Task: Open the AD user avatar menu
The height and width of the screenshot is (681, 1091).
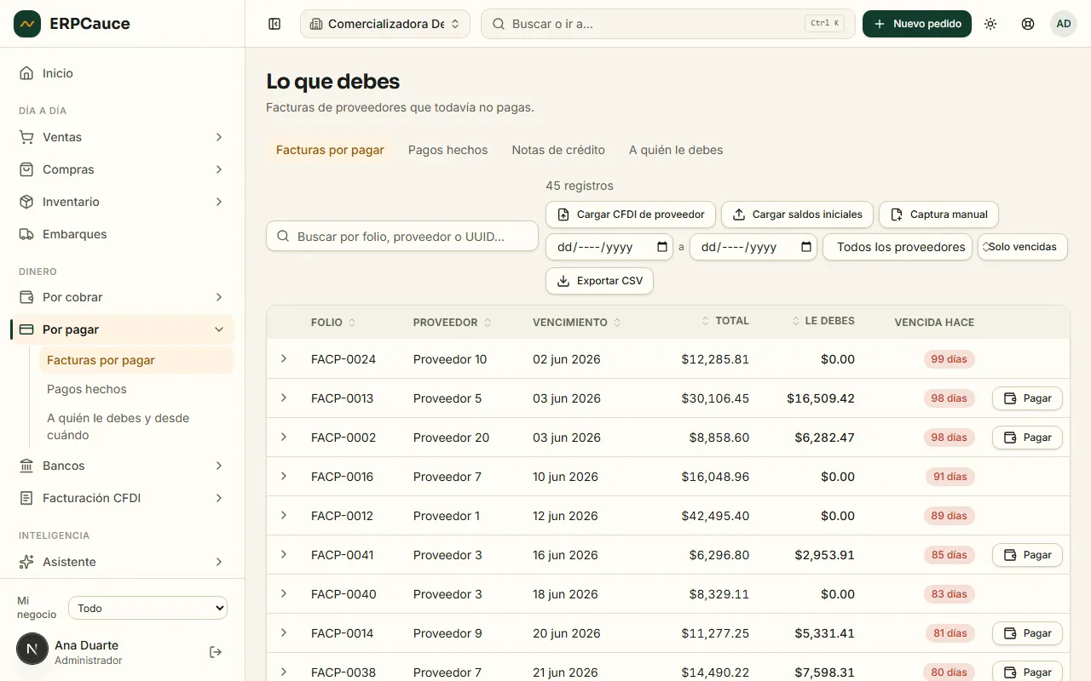Action: pyautogui.click(x=1064, y=24)
